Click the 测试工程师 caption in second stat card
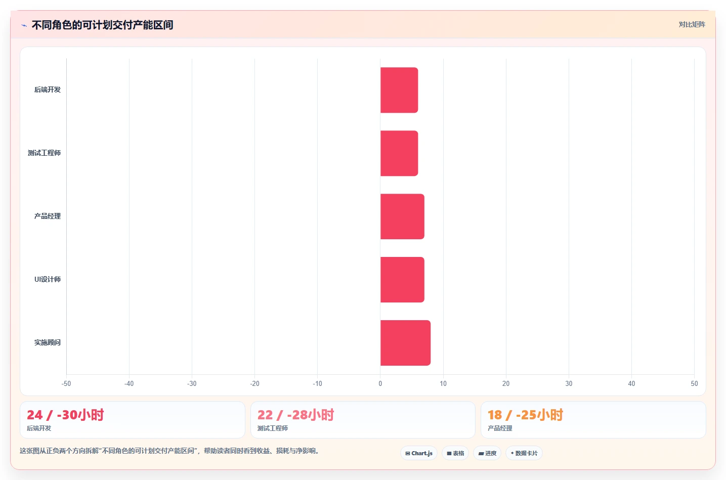This screenshot has height=480, width=726. coord(273,428)
